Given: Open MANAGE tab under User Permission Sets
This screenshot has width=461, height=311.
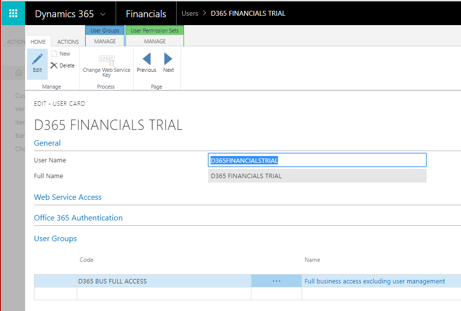Looking at the screenshot, I should coord(154,41).
